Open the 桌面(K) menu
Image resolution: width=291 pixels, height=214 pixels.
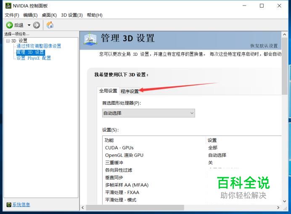click(x=49, y=15)
